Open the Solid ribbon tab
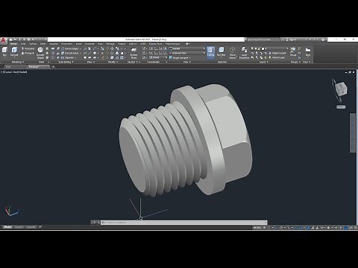This screenshot has height=268, width=358. tap(23, 44)
